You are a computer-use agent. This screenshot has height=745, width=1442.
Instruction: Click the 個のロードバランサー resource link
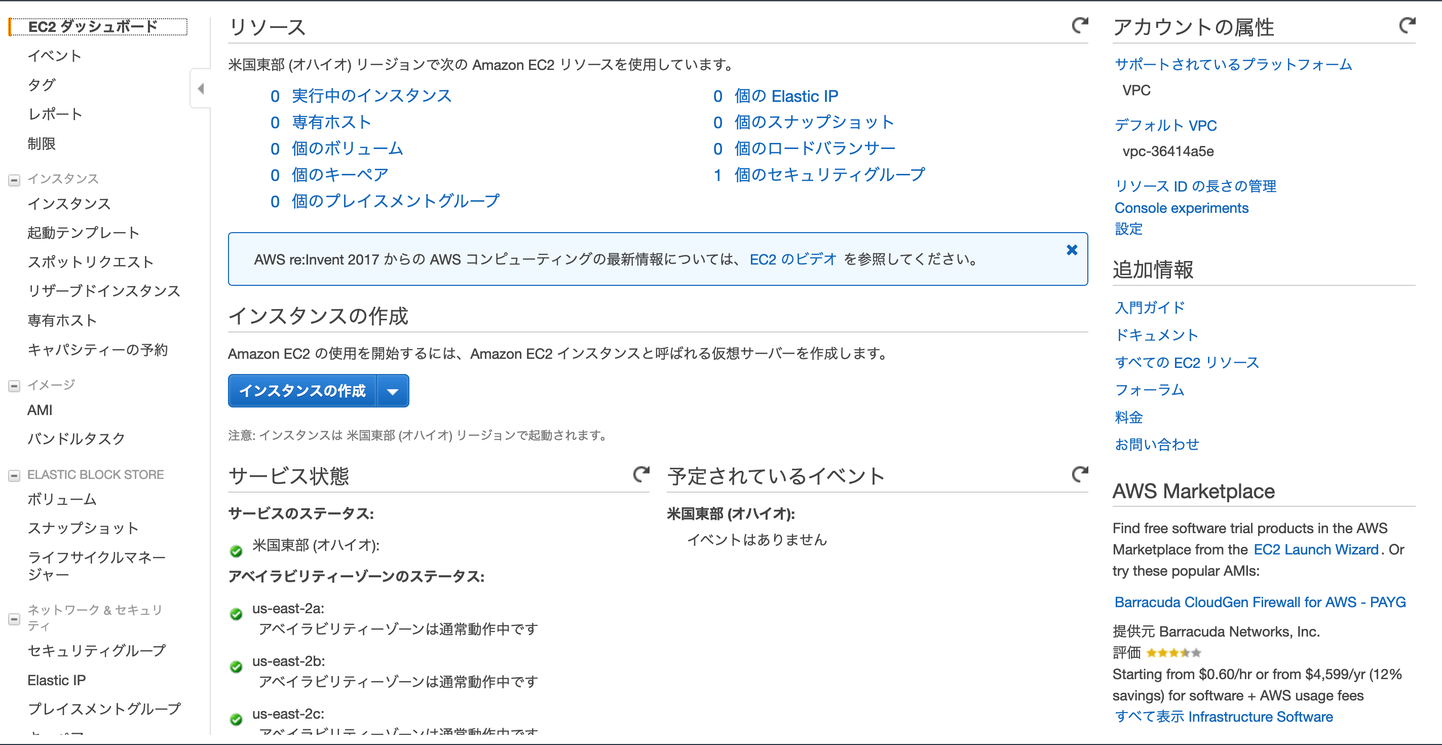pyautogui.click(x=815, y=148)
